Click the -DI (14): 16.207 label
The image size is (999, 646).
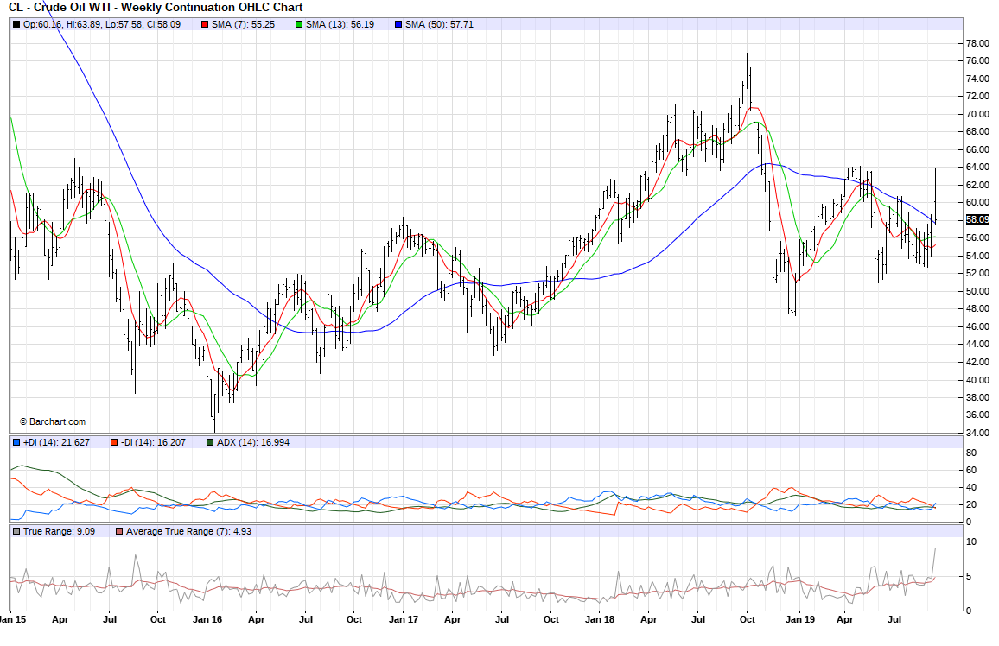tap(154, 442)
